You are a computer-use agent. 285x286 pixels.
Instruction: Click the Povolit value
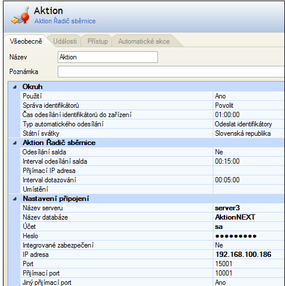224,105
